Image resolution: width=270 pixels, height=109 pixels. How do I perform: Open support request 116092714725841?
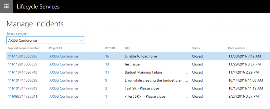coord(22,96)
